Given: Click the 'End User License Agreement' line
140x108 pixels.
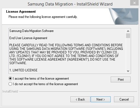Looking at the screenshot, I should tap(28, 38).
